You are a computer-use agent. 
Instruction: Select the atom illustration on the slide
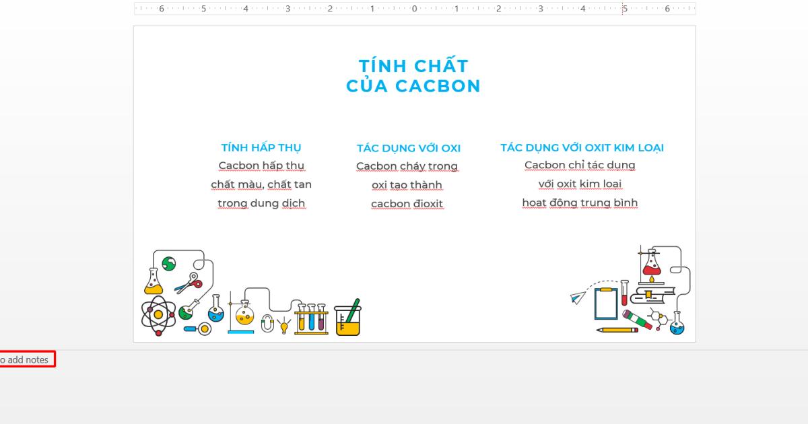tap(157, 314)
